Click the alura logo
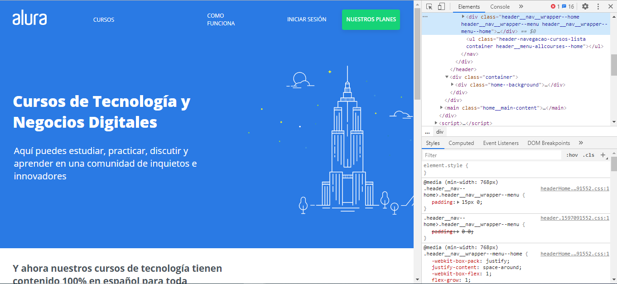Screen dimensions: 617x284 coord(29,19)
